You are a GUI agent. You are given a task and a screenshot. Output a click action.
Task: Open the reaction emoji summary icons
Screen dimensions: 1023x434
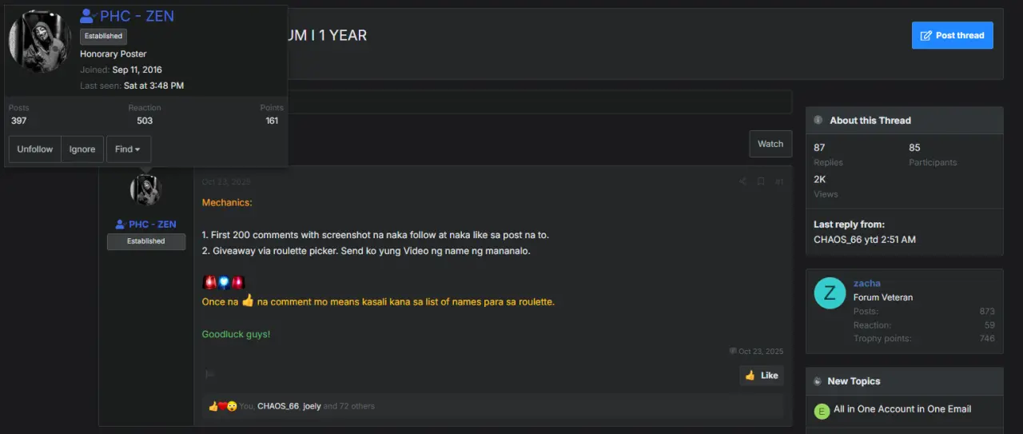click(222, 406)
